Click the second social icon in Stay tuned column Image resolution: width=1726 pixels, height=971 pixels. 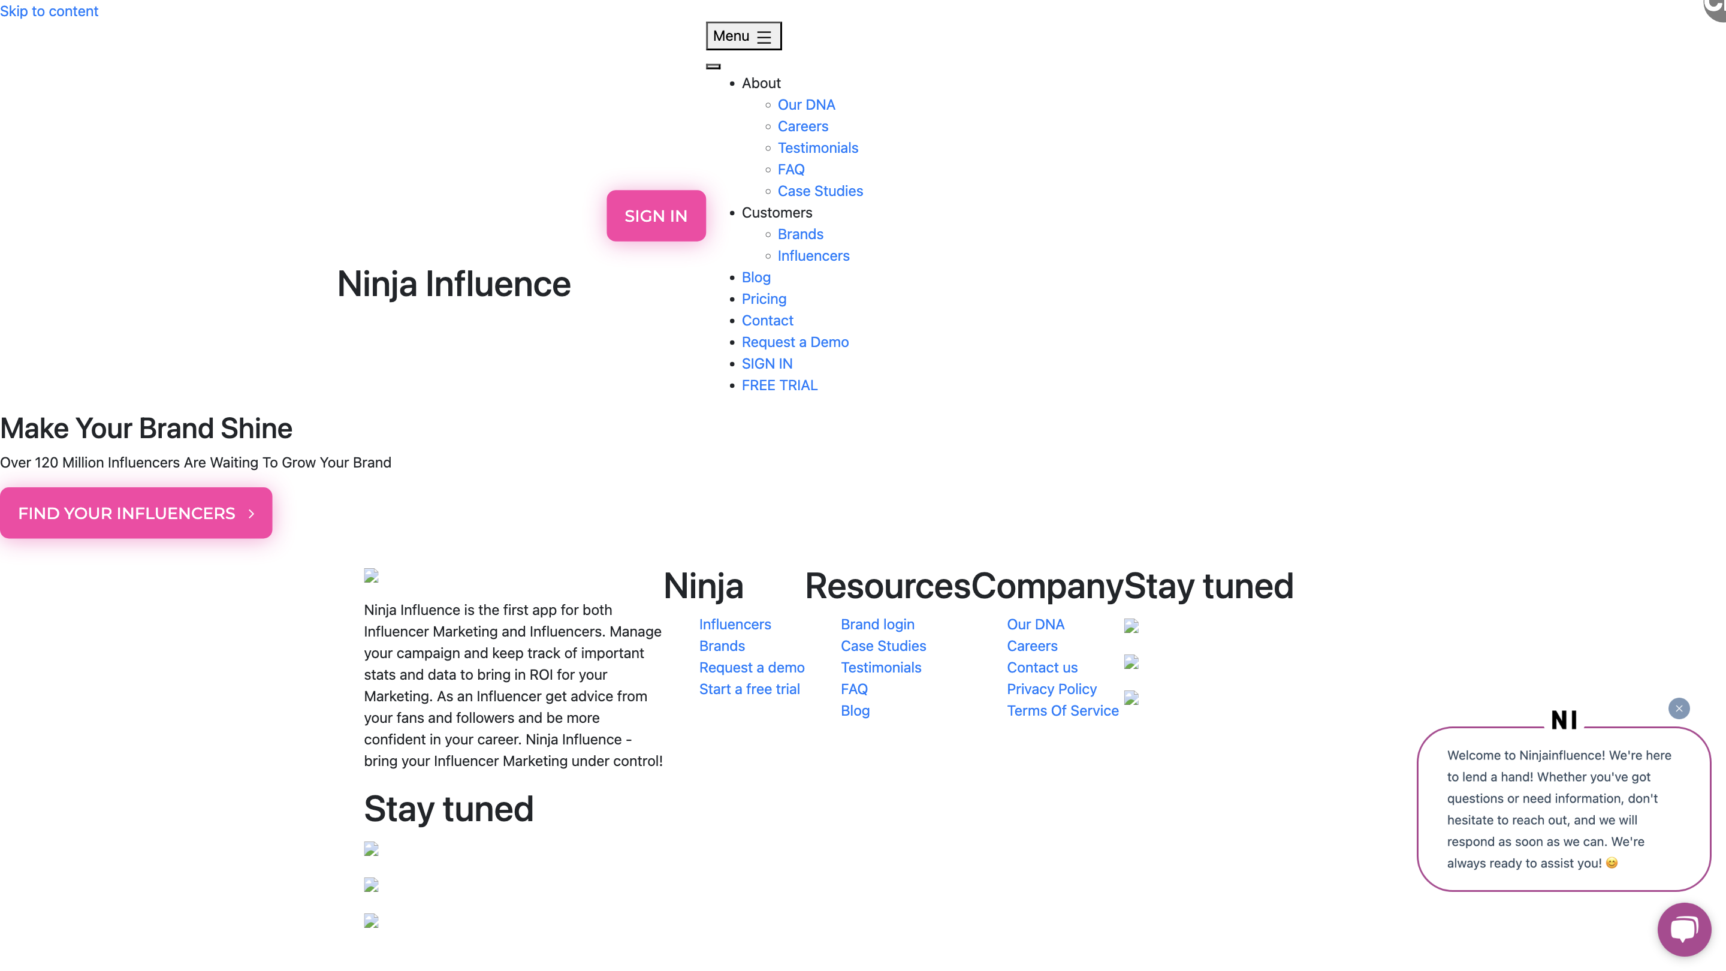(x=1131, y=664)
